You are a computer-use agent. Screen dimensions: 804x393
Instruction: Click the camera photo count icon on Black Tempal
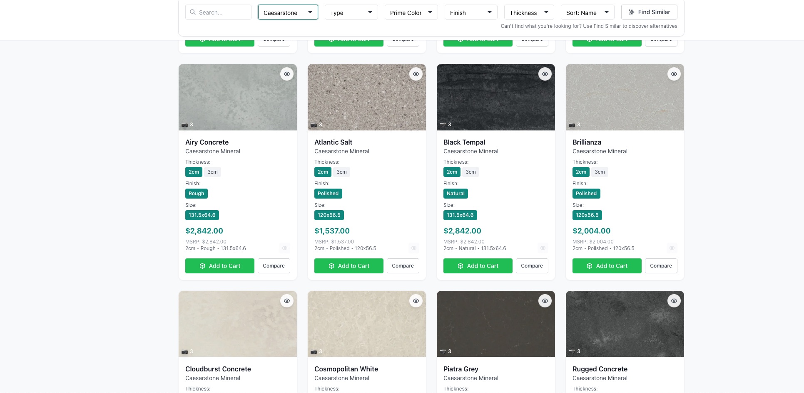[x=443, y=125]
